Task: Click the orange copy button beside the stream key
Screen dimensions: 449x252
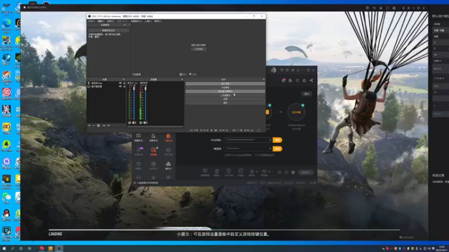Action: pos(277,148)
